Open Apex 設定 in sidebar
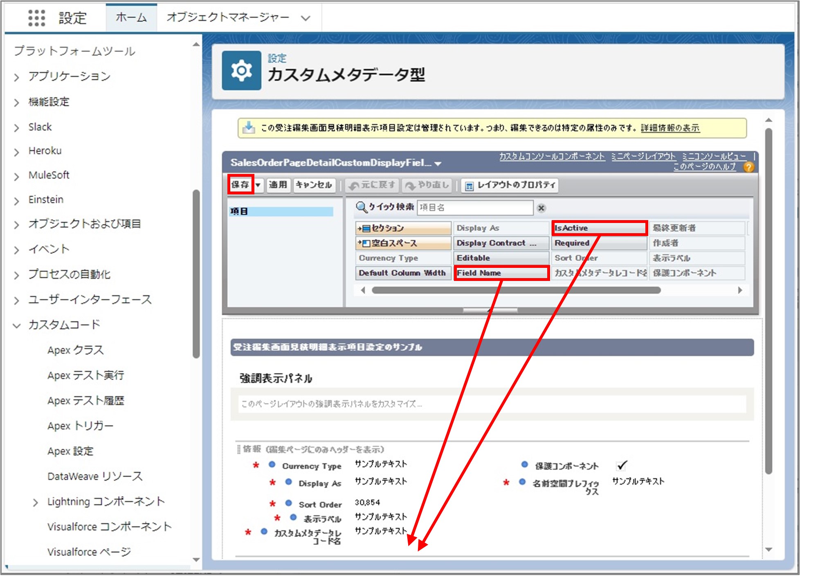829x577 pixels. pyautogui.click(x=70, y=451)
